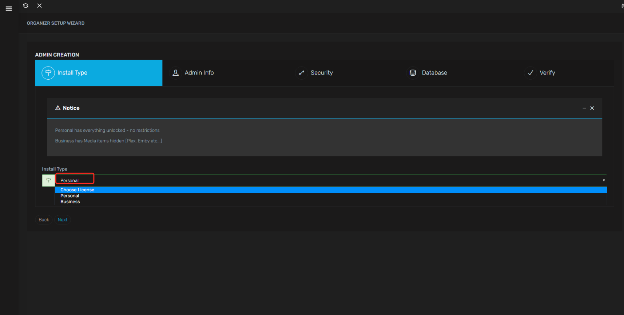The height and width of the screenshot is (315, 624).
Task: Jump to the Verify step
Action: pos(547,73)
